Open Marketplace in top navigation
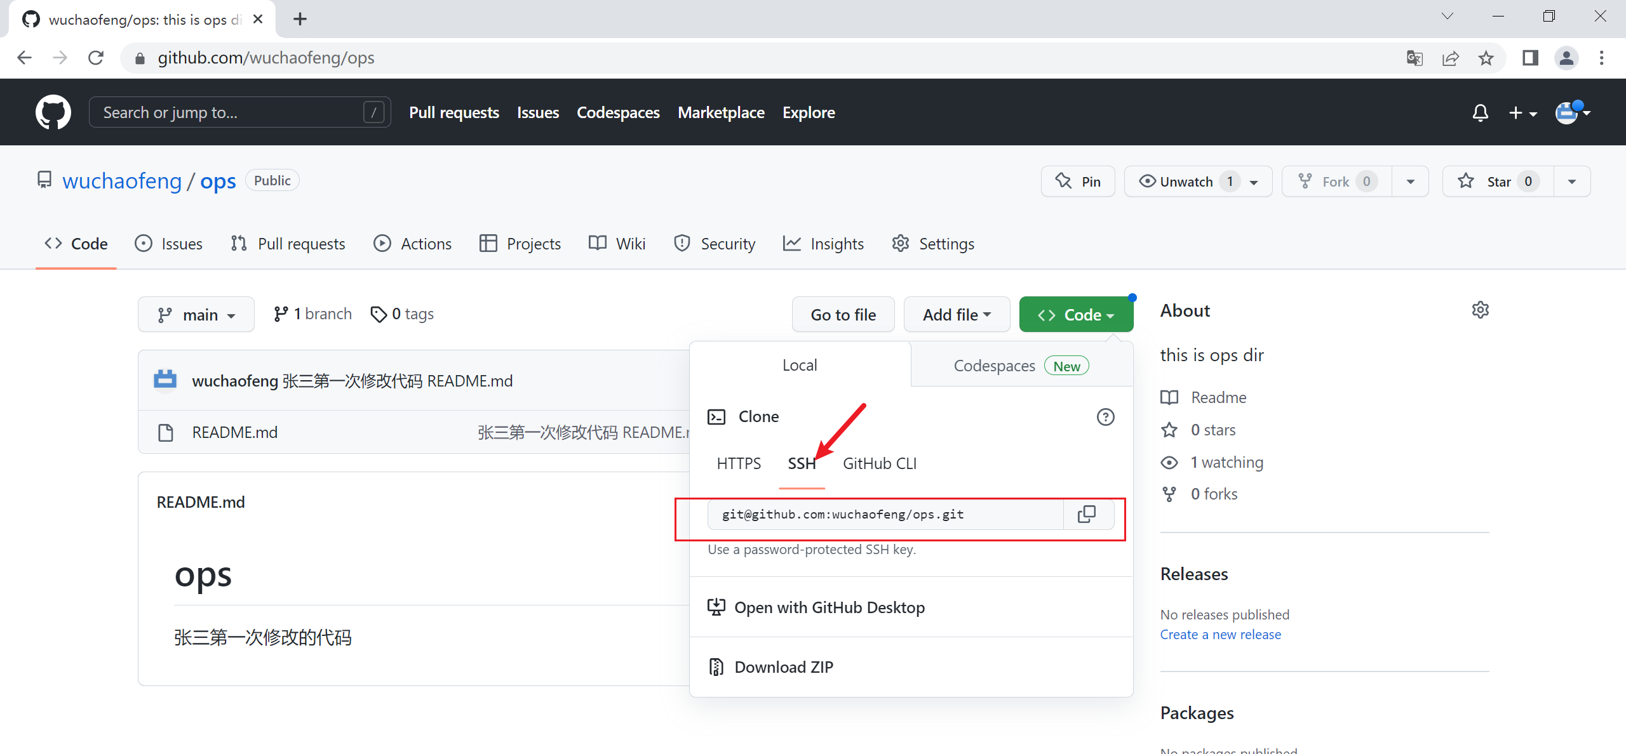The height and width of the screenshot is (754, 1626). (721, 112)
